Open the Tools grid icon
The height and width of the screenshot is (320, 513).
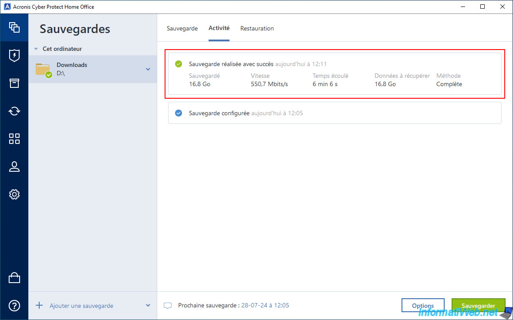pos(14,139)
